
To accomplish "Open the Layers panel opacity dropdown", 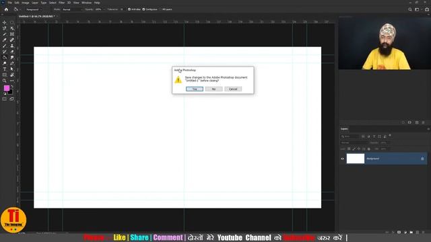I will point(385,143).
